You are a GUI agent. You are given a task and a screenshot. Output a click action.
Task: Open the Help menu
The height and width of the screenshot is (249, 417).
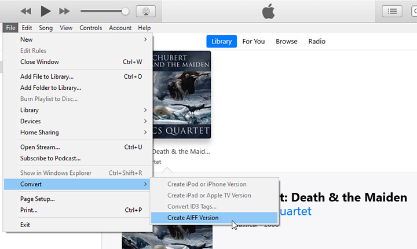coord(144,28)
